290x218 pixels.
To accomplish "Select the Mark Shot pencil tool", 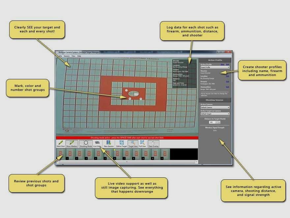I will (61, 144).
